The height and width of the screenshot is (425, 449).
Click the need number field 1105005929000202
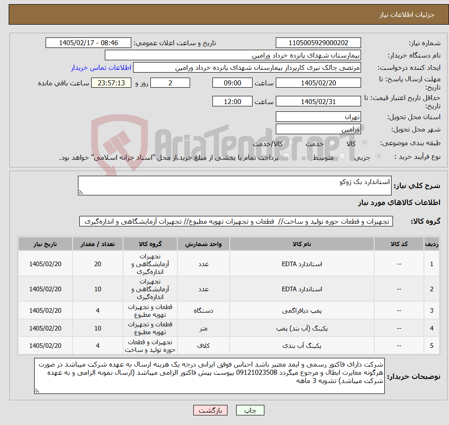(318, 43)
